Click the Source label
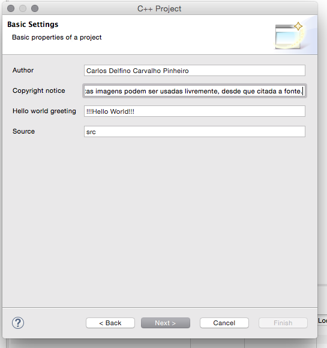 [x=23, y=131]
